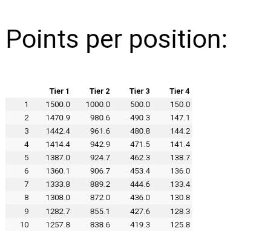Click the Tier 1 column header

point(59,91)
